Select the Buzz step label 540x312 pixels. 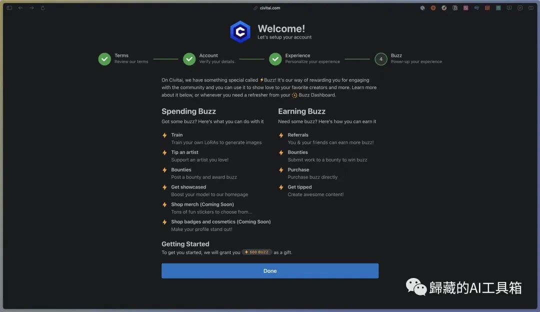pyautogui.click(x=396, y=55)
